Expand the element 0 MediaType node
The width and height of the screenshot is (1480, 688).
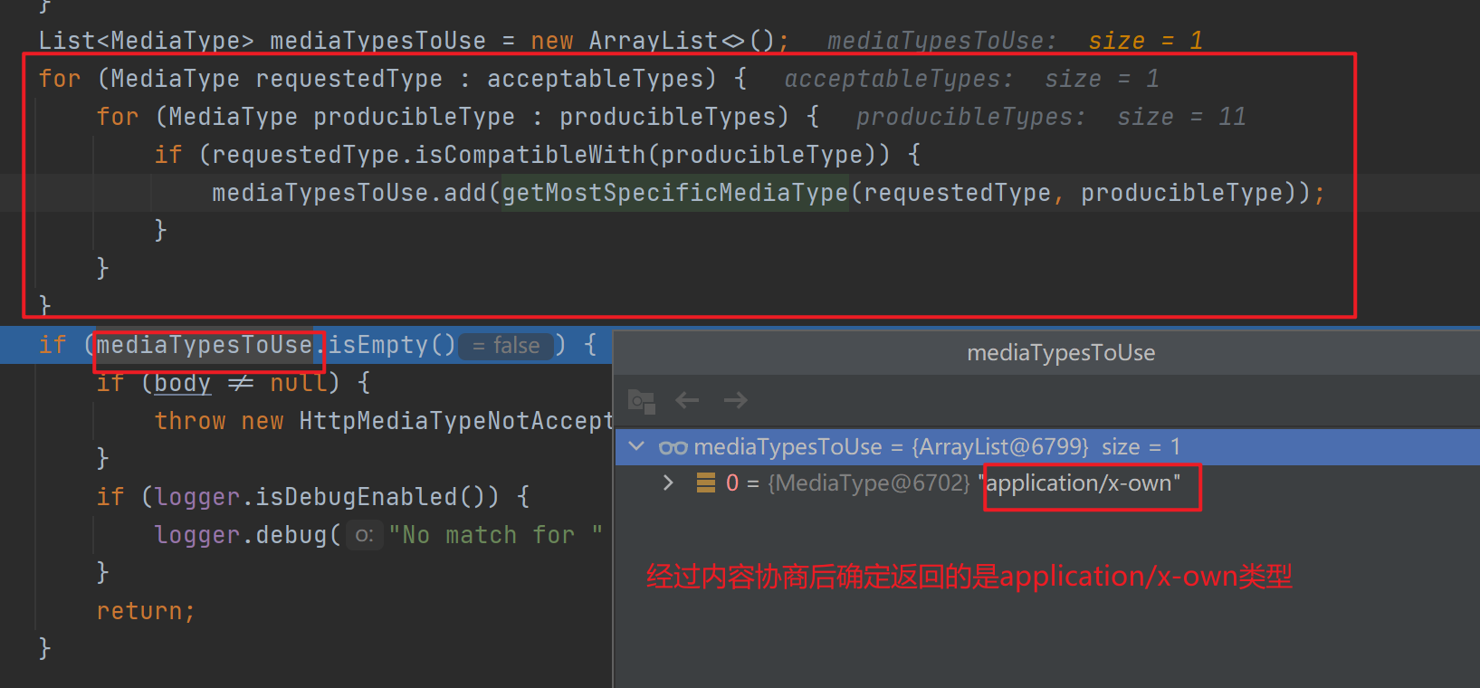pyautogui.click(x=668, y=483)
